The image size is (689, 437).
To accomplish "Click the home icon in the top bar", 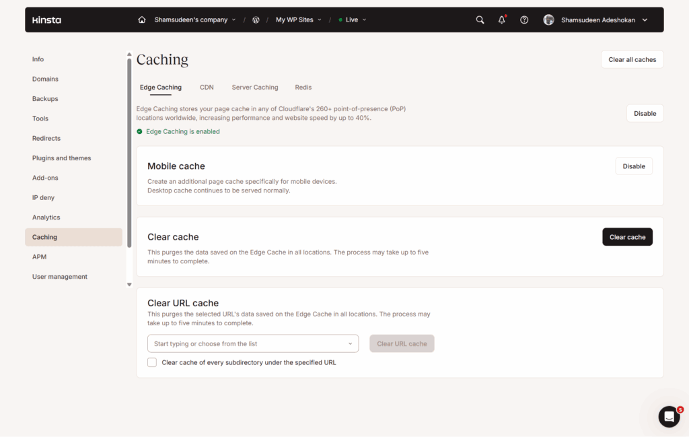I will 141,20.
